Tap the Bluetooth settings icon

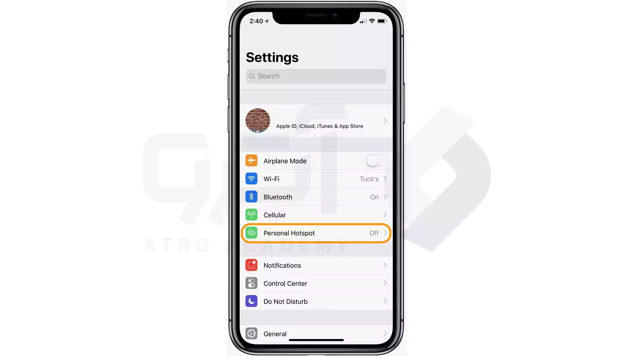point(252,196)
